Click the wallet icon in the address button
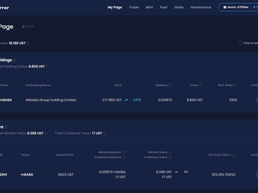The width and height of the screenshot is (258, 193). (225, 7)
